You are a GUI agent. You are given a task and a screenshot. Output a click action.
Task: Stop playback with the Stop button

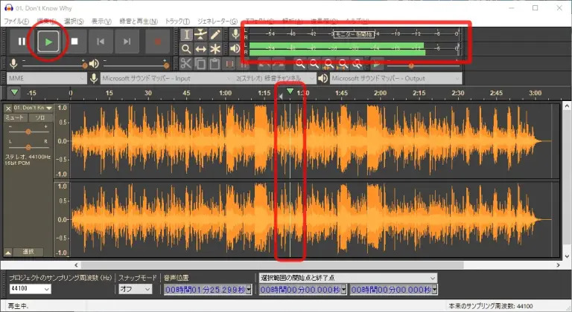pos(74,42)
